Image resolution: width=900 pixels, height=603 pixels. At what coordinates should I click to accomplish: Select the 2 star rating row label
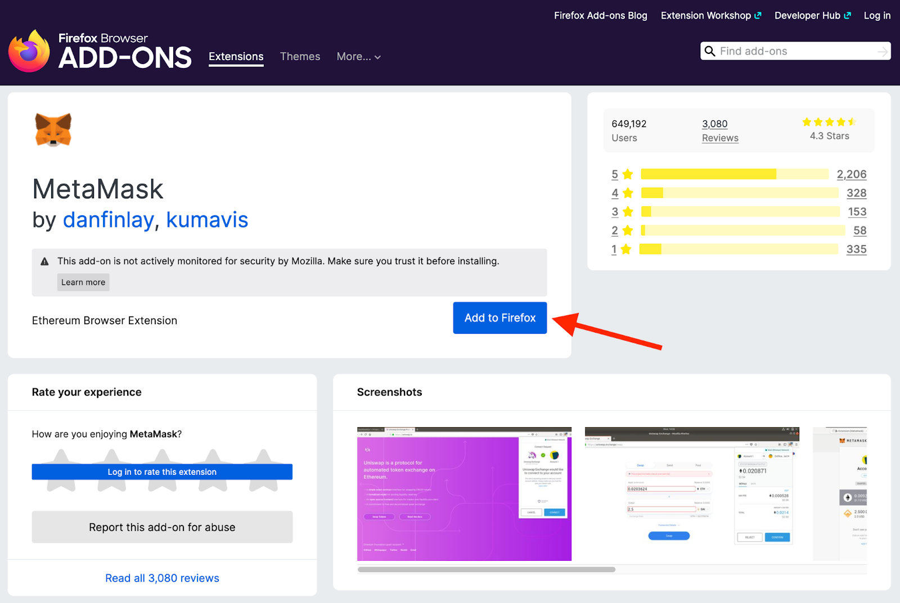(622, 230)
